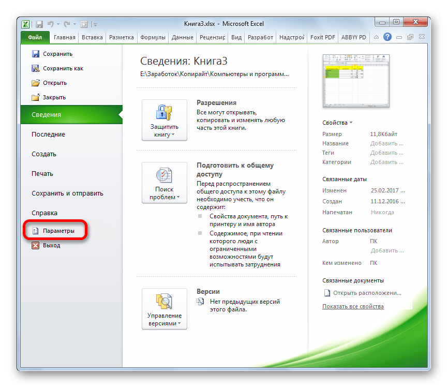Screen dimensions: 448x388
Task: Close the workbook with ribbon X icon
Action: click(x=422, y=37)
